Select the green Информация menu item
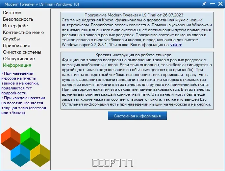This screenshot has width=225, height=171. pyautogui.click(x=17, y=65)
